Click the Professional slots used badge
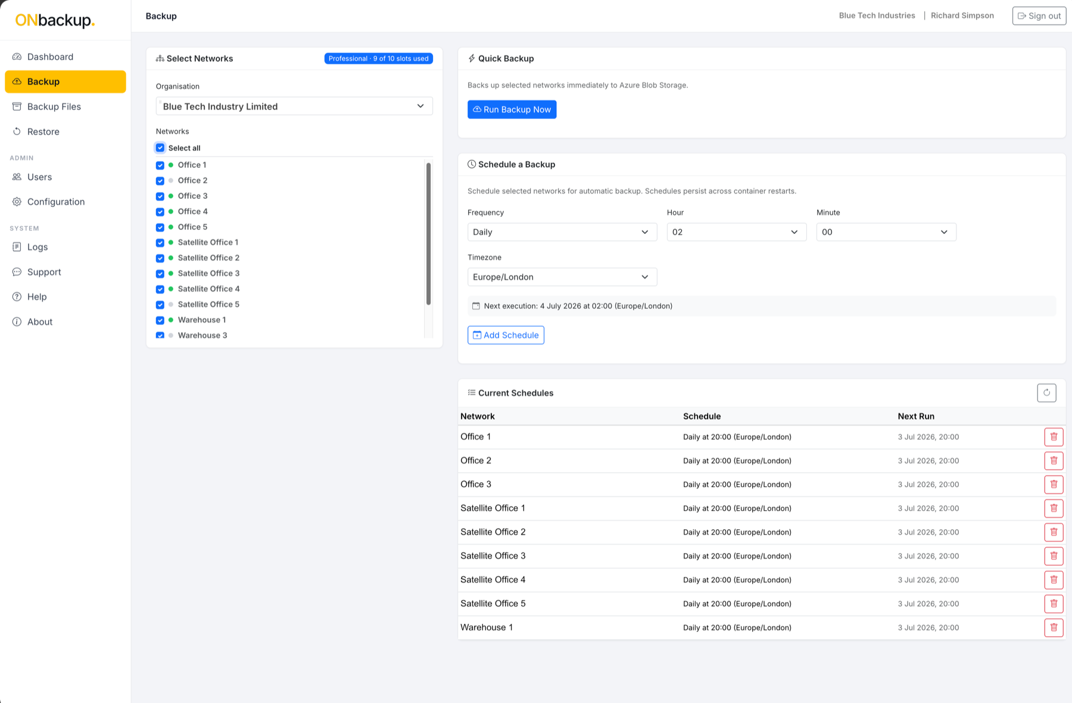This screenshot has height=703, width=1072. tap(379, 58)
